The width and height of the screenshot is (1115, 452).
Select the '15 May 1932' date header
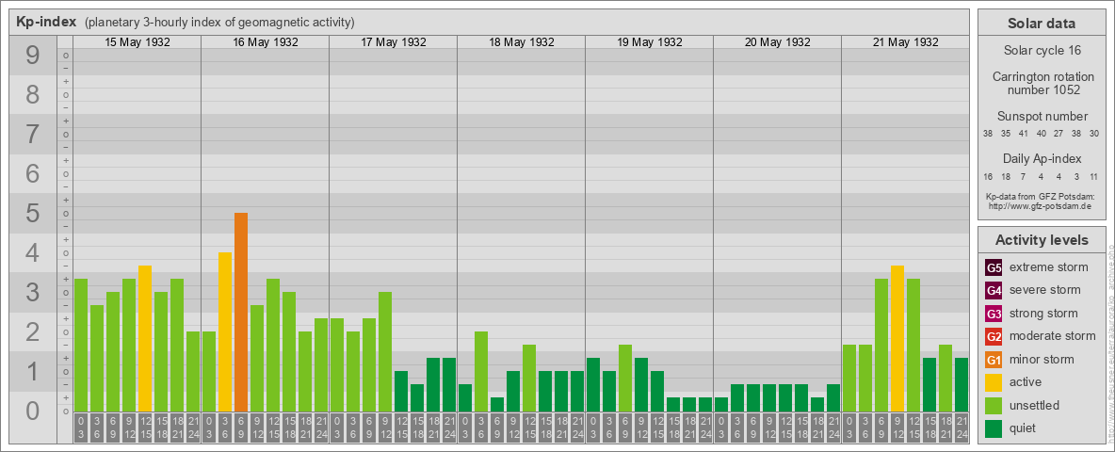tap(137, 42)
